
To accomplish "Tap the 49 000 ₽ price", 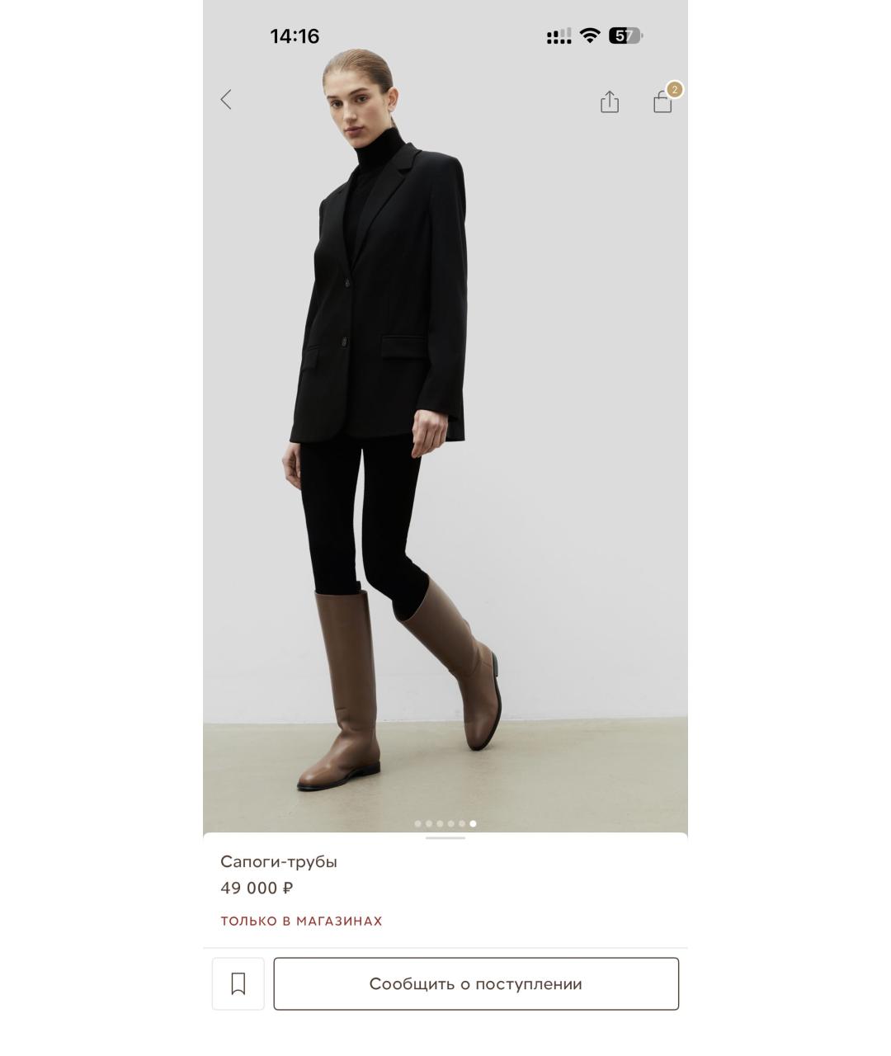I will (x=257, y=889).
